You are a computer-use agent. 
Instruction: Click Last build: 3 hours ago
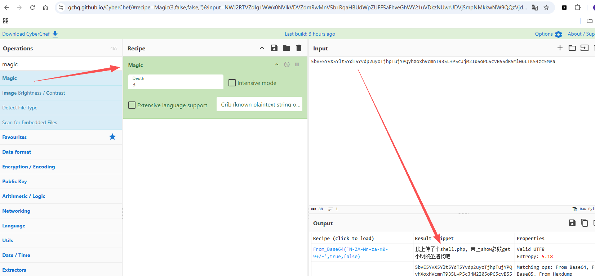310,34
